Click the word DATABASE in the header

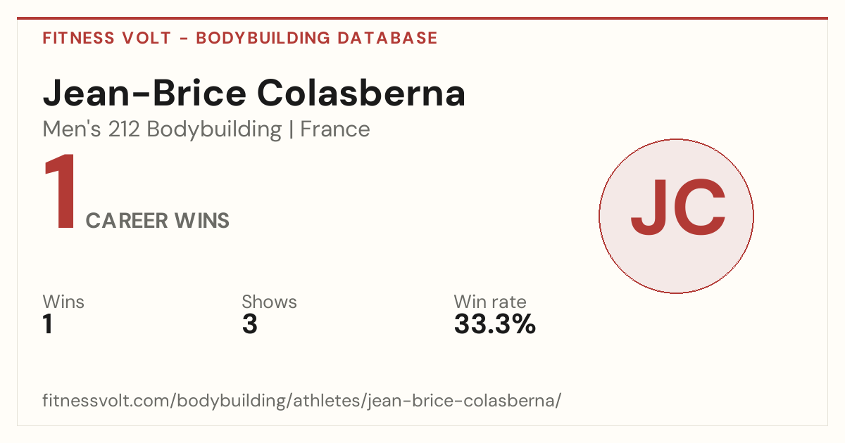coord(388,38)
